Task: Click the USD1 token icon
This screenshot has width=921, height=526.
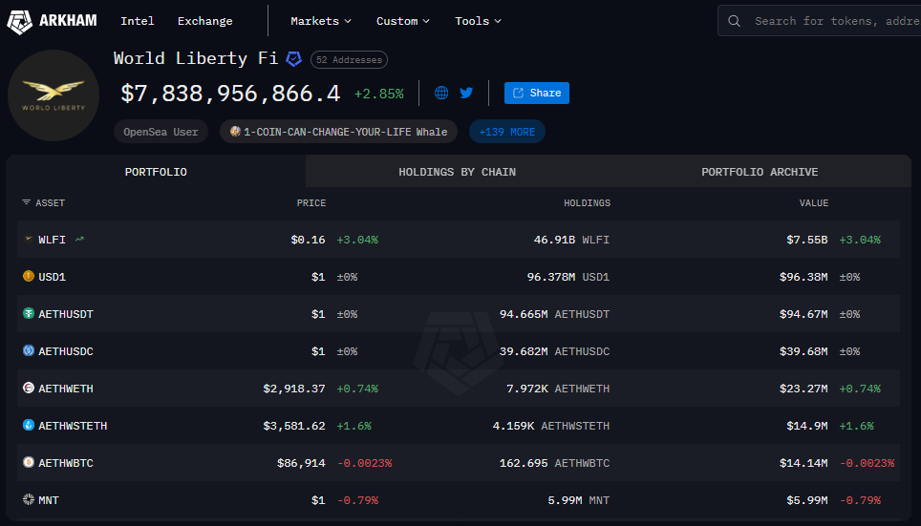Action: [29, 277]
